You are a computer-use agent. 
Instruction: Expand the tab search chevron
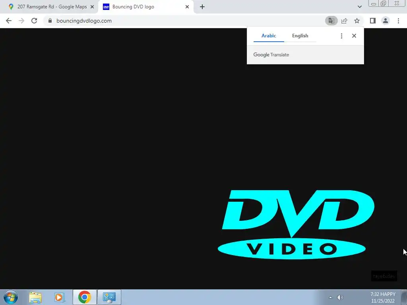coord(359,7)
